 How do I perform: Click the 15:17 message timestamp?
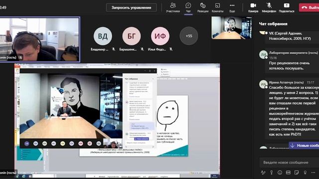pyautogui.click(x=311, y=83)
